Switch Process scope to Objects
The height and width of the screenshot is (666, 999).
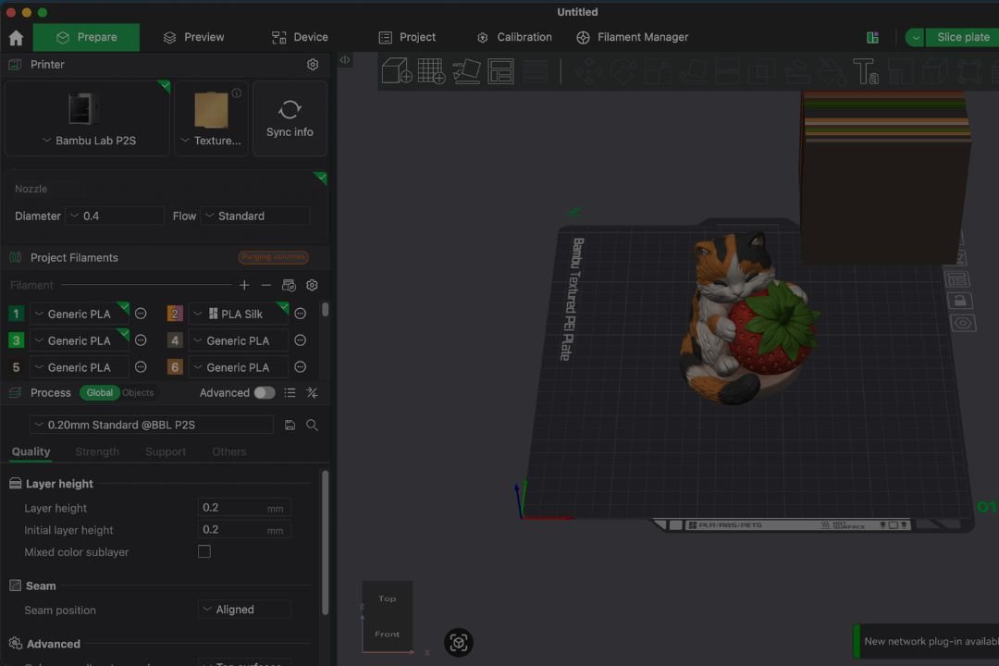pos(138,392)
